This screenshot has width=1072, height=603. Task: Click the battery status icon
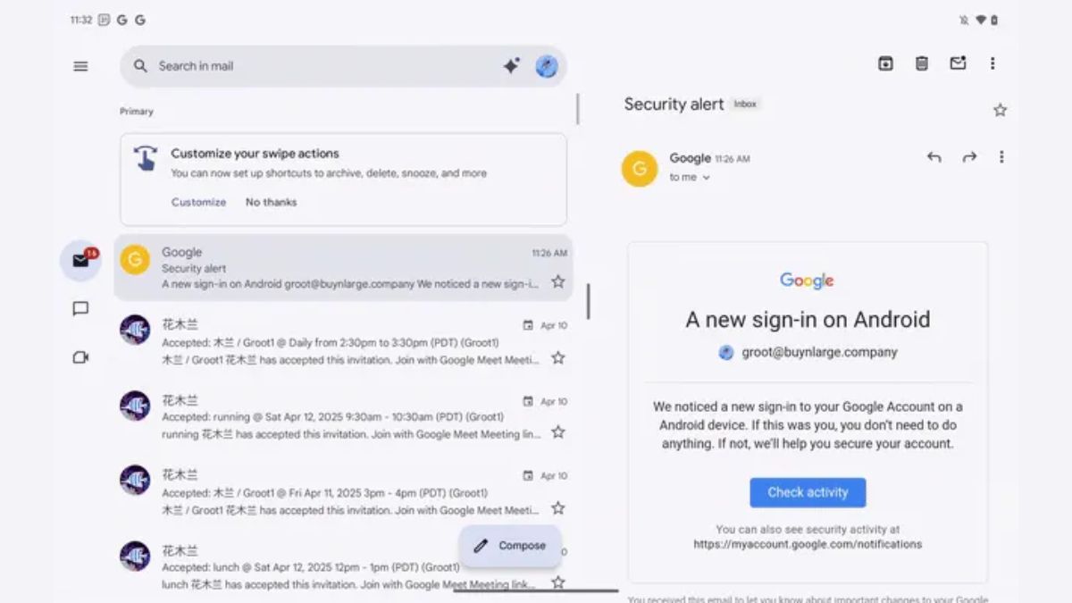(994, 20)
